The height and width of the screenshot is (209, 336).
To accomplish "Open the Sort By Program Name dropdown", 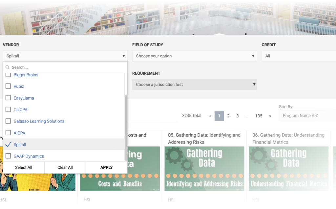I will [x=307, y=116].
